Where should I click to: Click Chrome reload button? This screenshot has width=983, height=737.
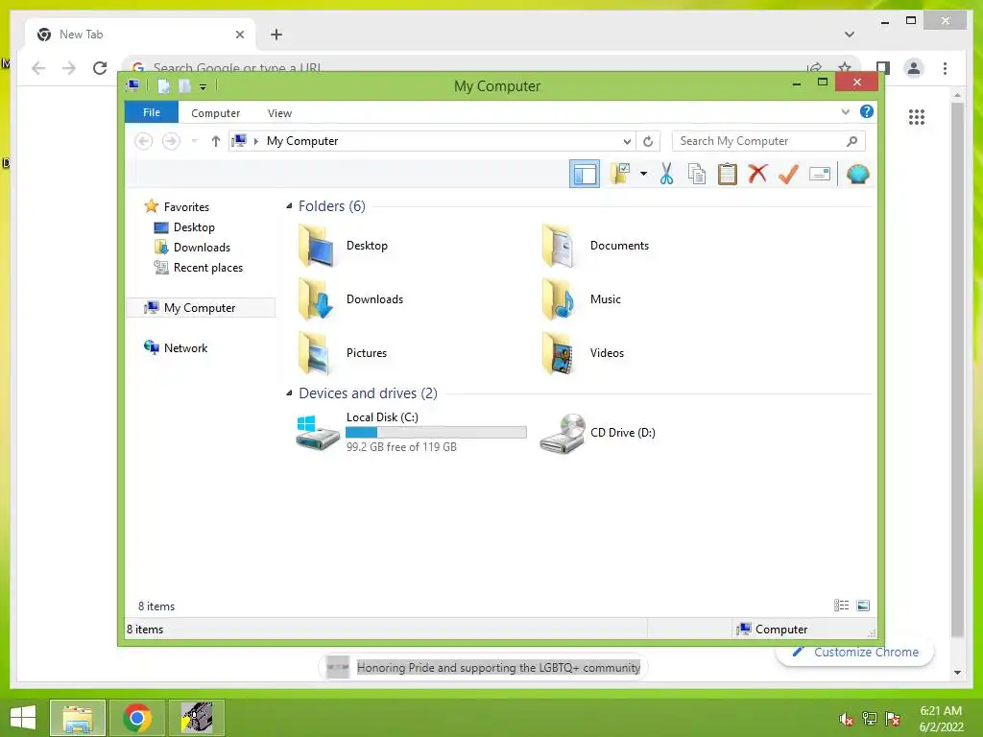coord(100,68)
